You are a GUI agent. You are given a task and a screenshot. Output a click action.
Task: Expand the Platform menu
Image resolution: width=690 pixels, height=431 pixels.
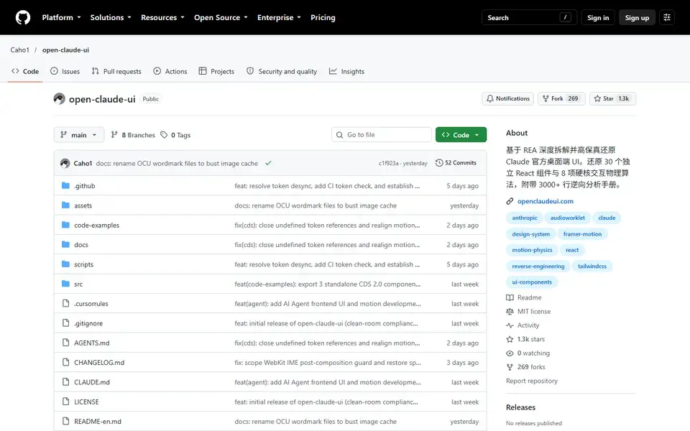pos(61,17)
